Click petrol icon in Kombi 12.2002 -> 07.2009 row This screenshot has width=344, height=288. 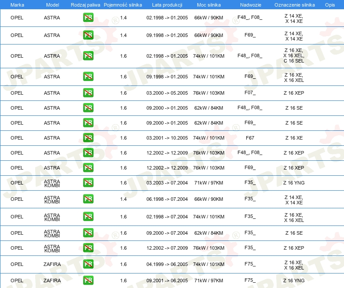[88, 247]
